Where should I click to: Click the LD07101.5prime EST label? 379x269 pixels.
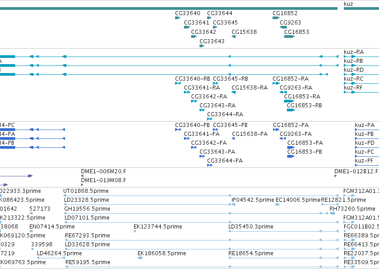coord(87,218)
